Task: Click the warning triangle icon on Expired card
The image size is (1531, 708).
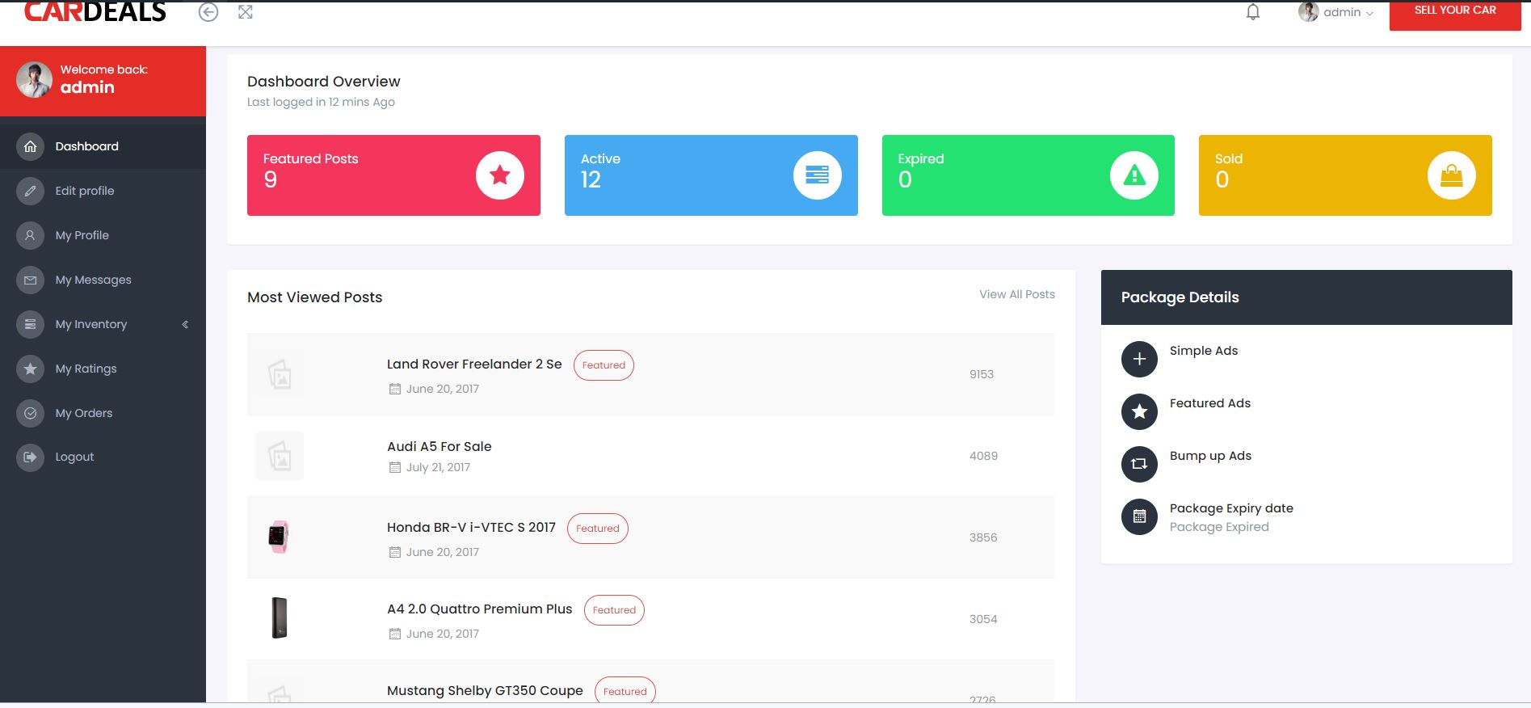Action: [x=1134, y=175]
